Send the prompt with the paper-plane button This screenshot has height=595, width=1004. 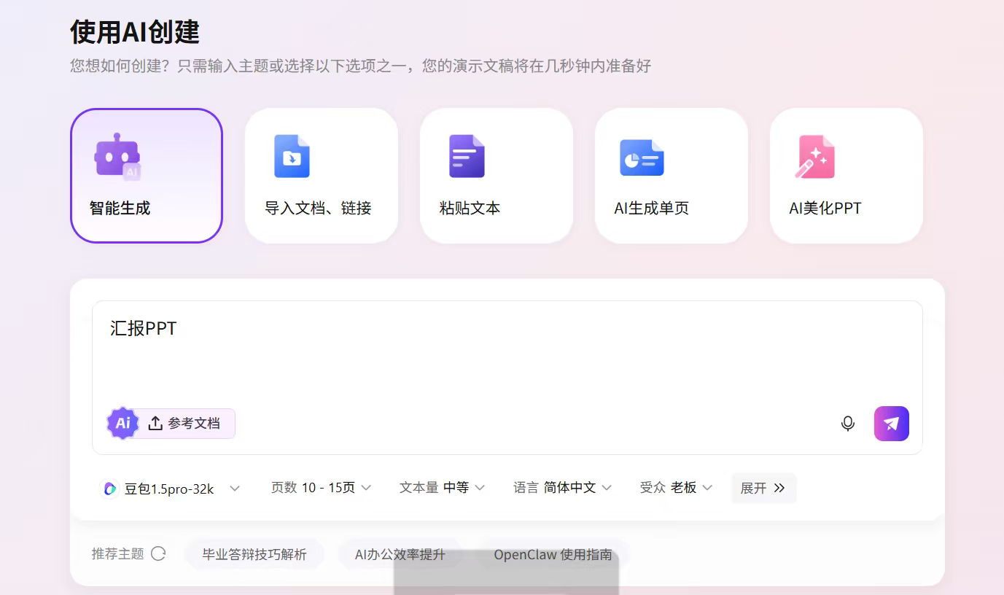892,424
